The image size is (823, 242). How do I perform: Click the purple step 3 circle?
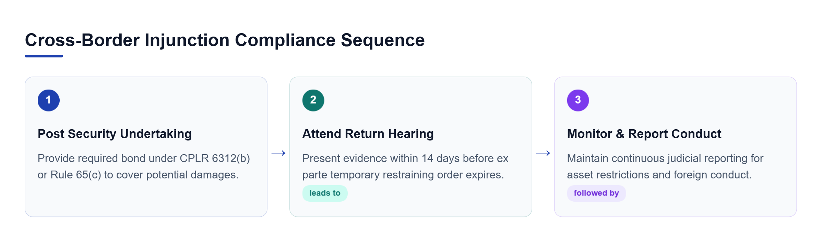pos(578,100)
